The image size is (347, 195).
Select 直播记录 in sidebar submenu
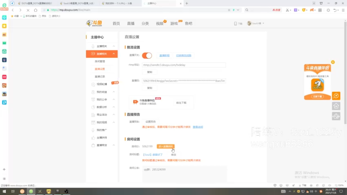[x=100, y=77]
